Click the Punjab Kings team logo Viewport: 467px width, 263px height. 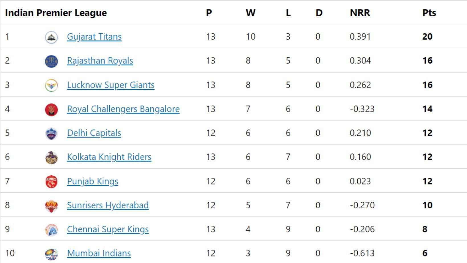51,182
